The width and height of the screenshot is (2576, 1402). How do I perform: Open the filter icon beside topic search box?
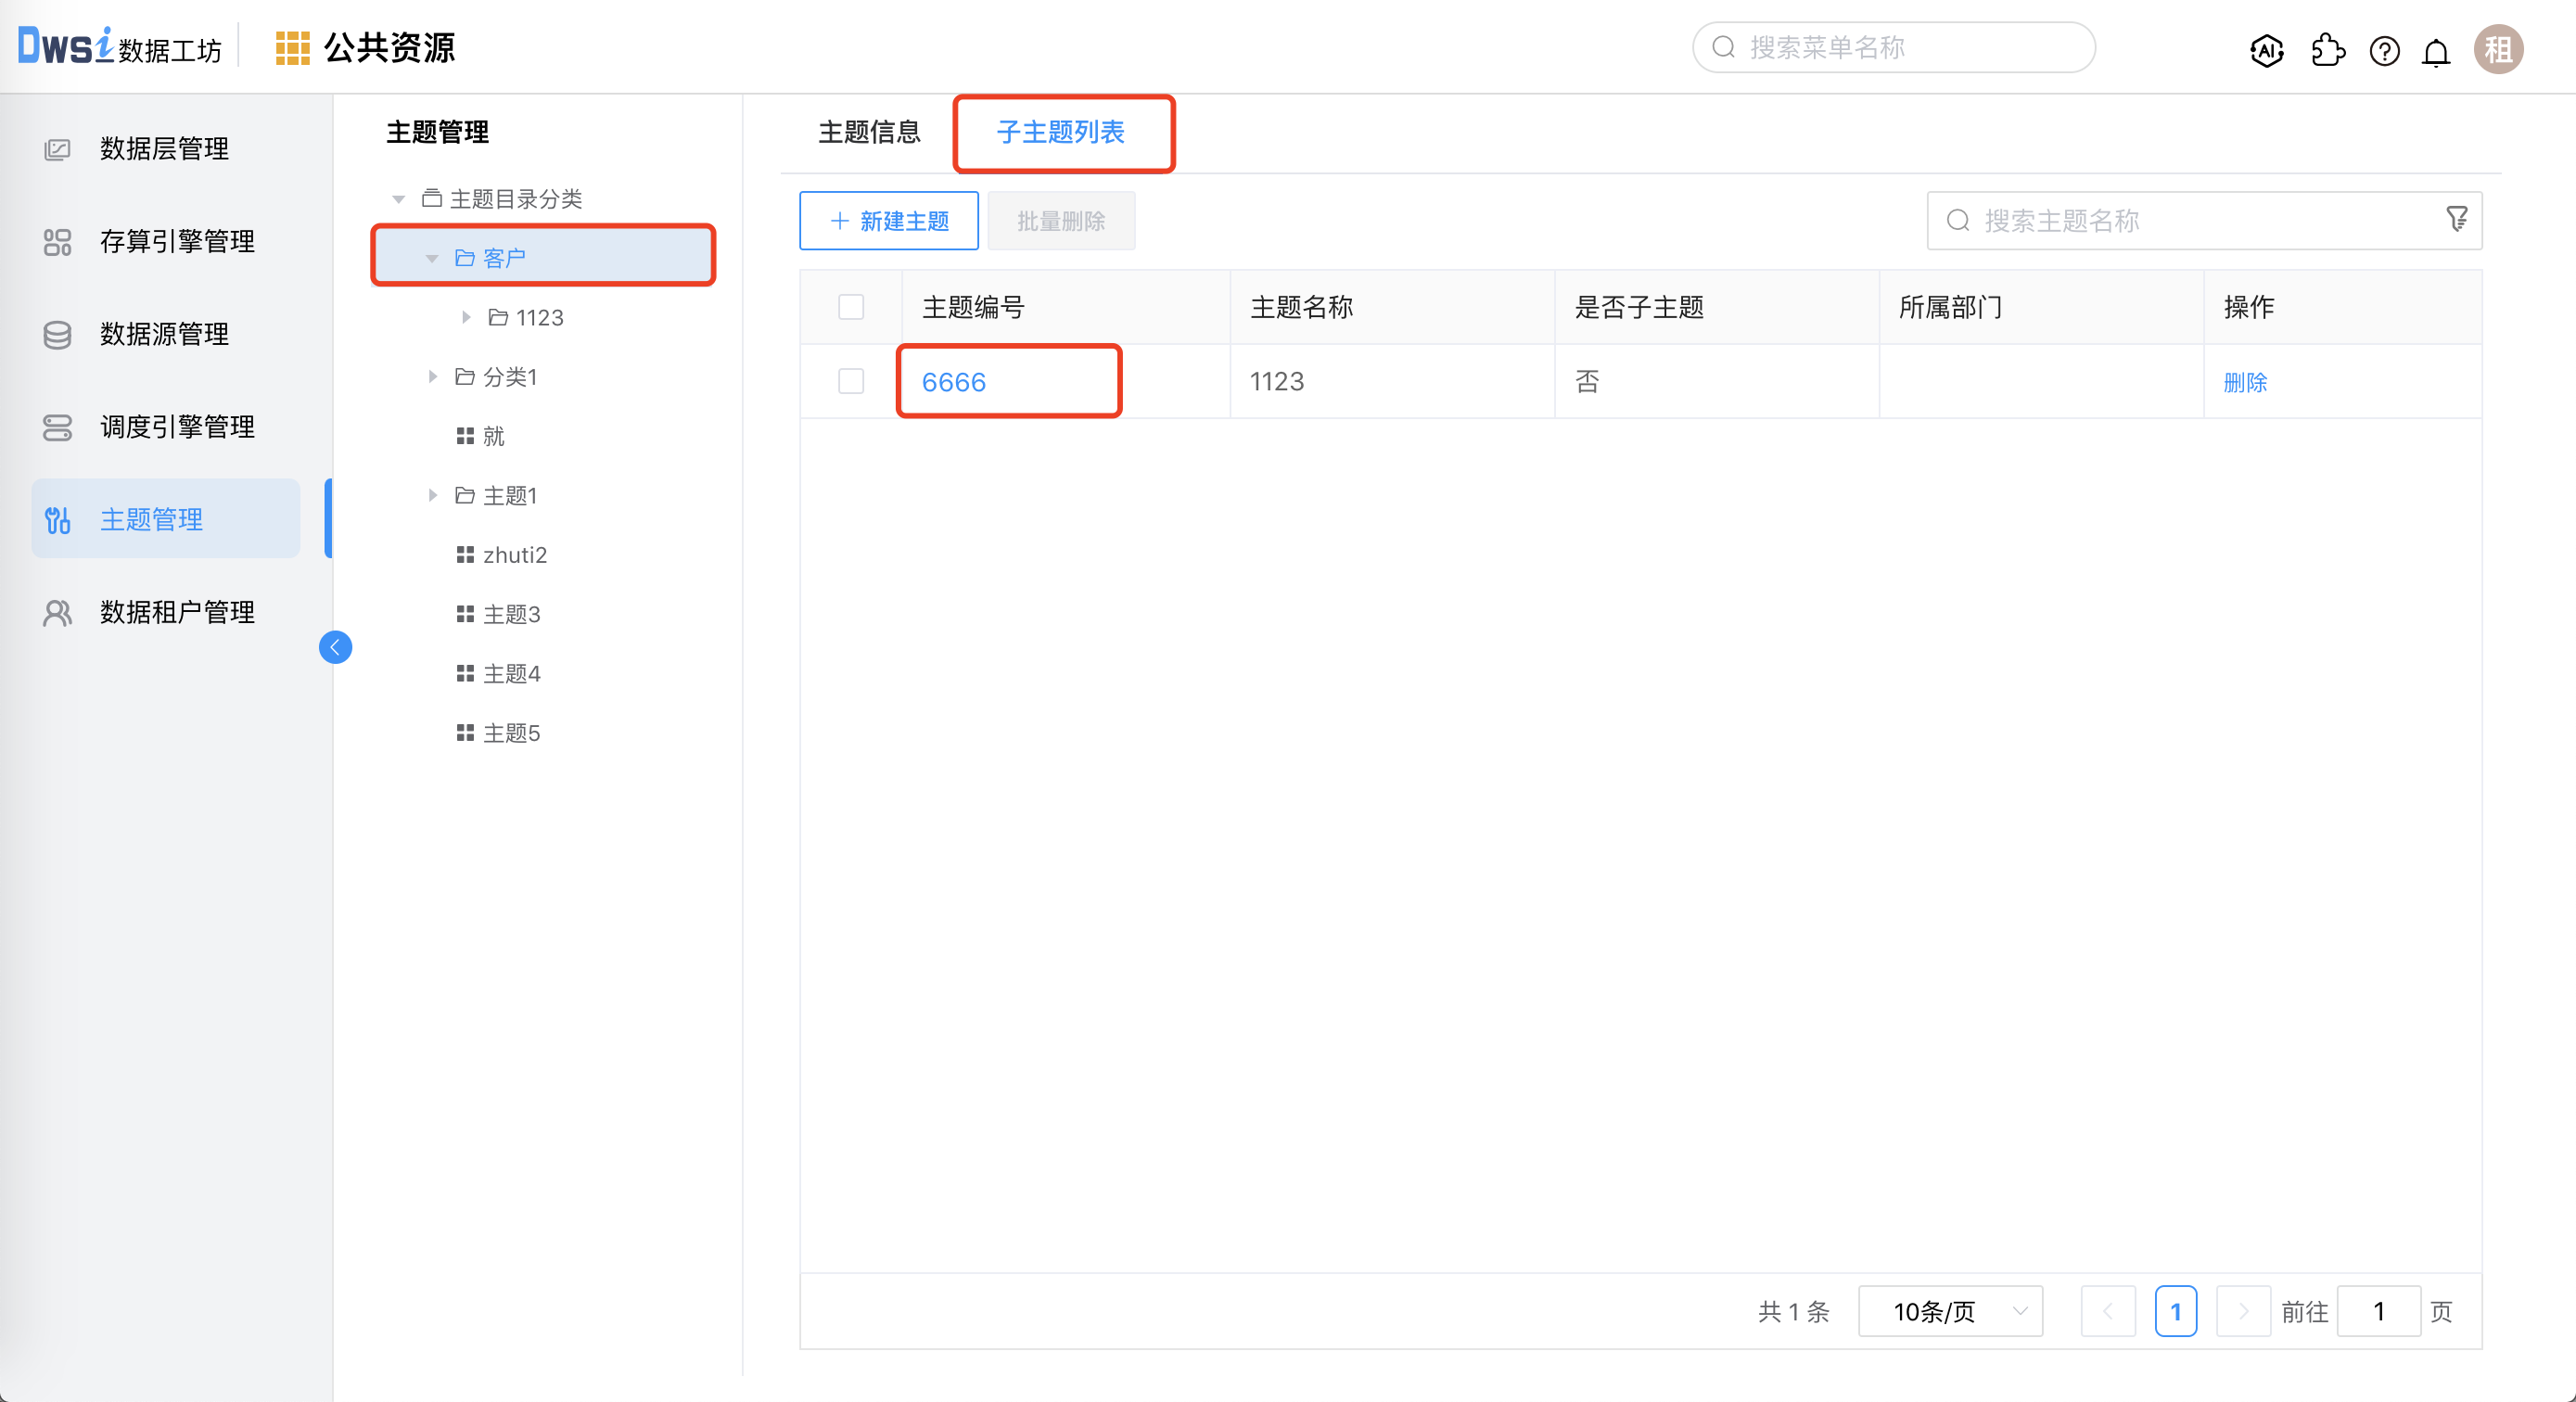pyautogui.click(x=2458, y=219)
